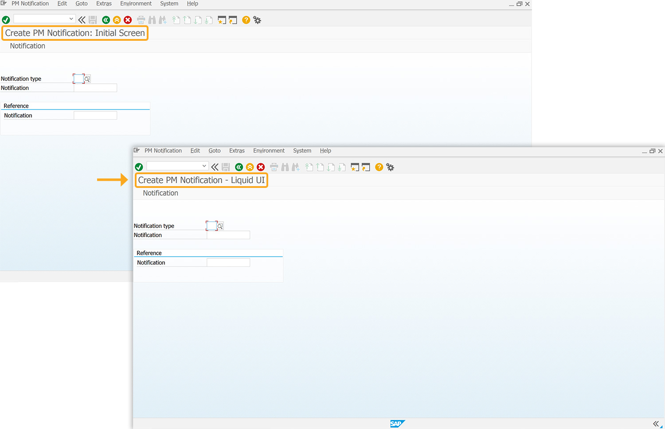Click Save icon in Initial Screen window
This screenshot has height=429, width=665.
coord(93,20)
